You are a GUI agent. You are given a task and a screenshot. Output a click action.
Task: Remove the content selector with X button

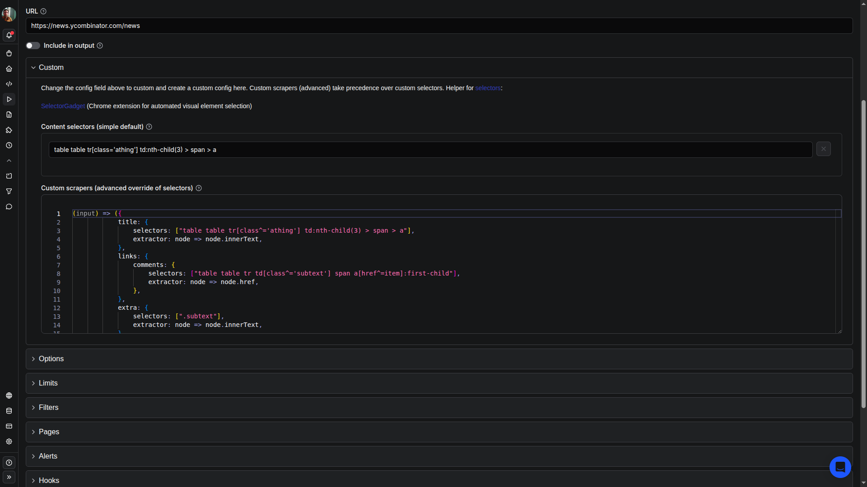823,149
